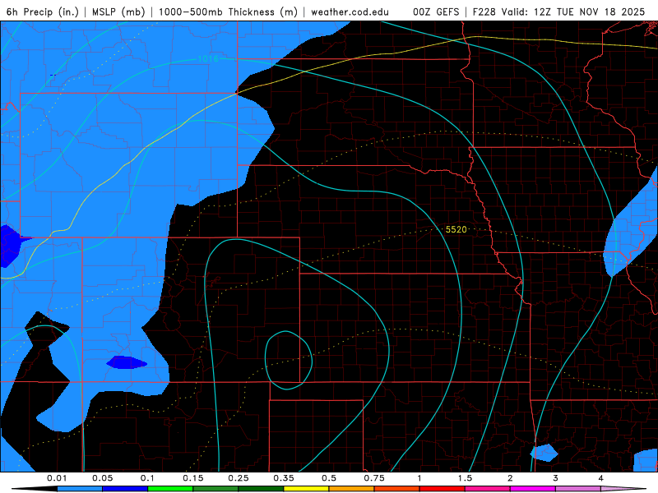
Task: Click the '6h Precip (in.)' title text
Action: pos(43,12)
